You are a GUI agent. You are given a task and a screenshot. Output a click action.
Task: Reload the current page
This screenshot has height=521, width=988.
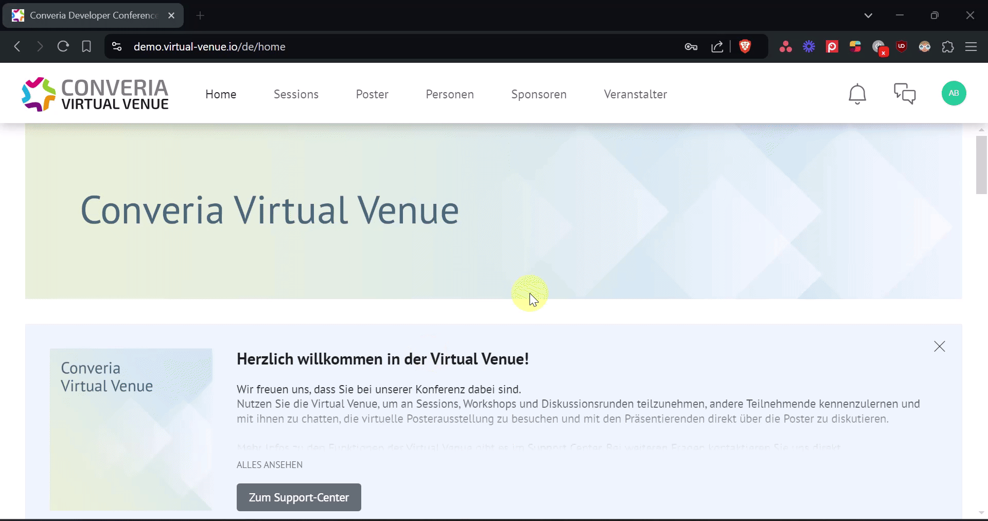pyautogui.click(x=63, y=46)
